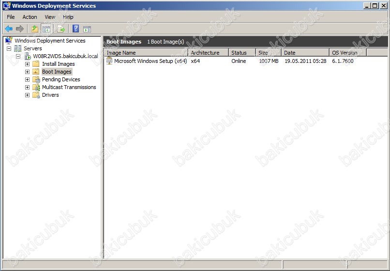
Task: Expand the Multicast Transmissions node
Action: [x=28, y=87]
